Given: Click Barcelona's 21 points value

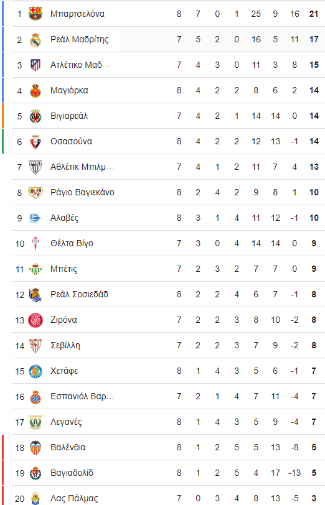Looking at the screenshot, I should [x=314, y=14].
